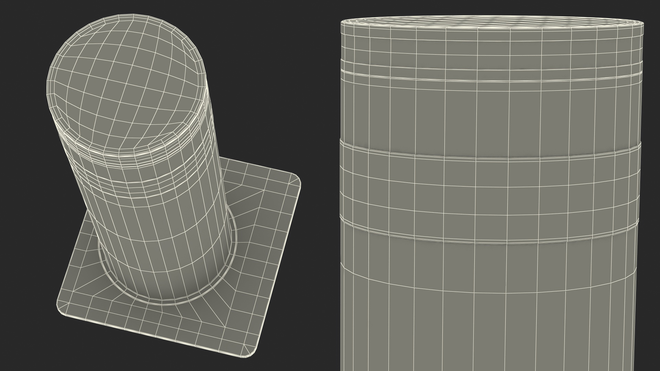Click the lower cylinder shaft of left bollard
This screenshot has height=371, width=660.
pos(165,247)
